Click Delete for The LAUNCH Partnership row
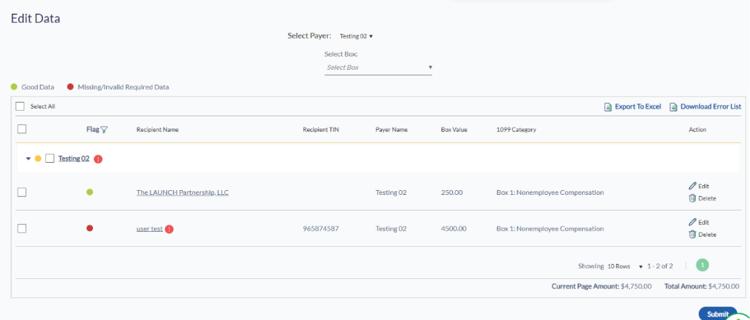Screen dimensions: 750x320 [708, 198]
